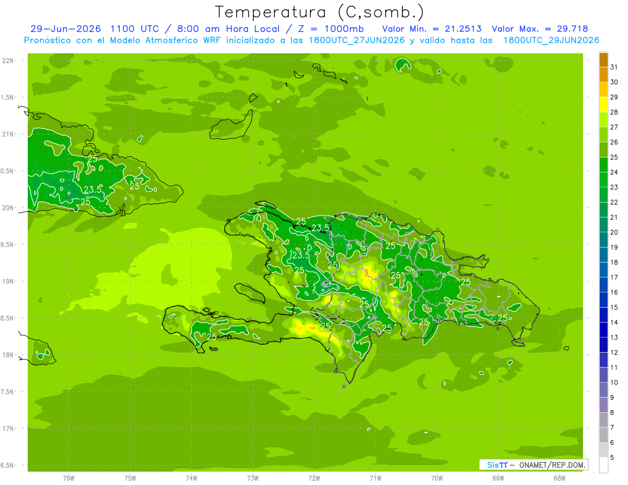Click the 'Temperatura (C,somb.)' chart title
Viewport: 628px width, 485px height.
click(319, 12)
